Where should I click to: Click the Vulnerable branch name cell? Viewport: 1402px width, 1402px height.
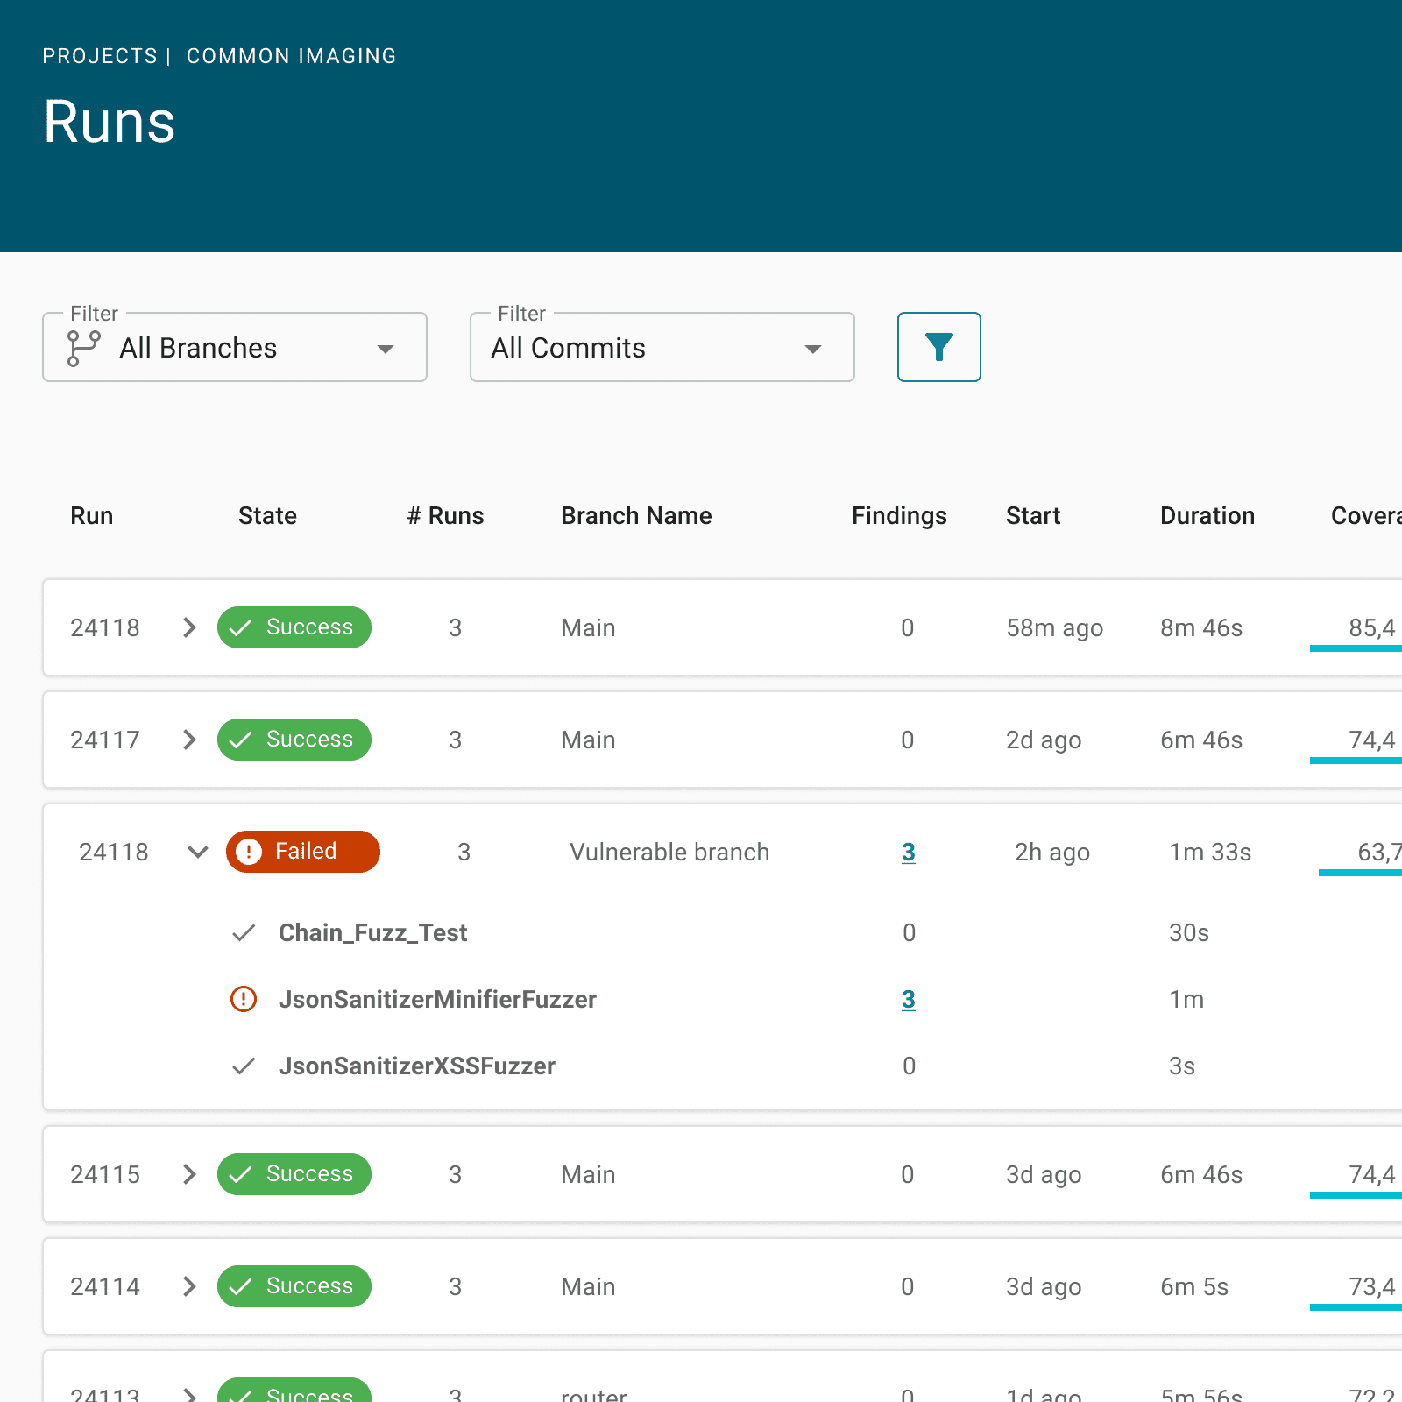(669, 852)
